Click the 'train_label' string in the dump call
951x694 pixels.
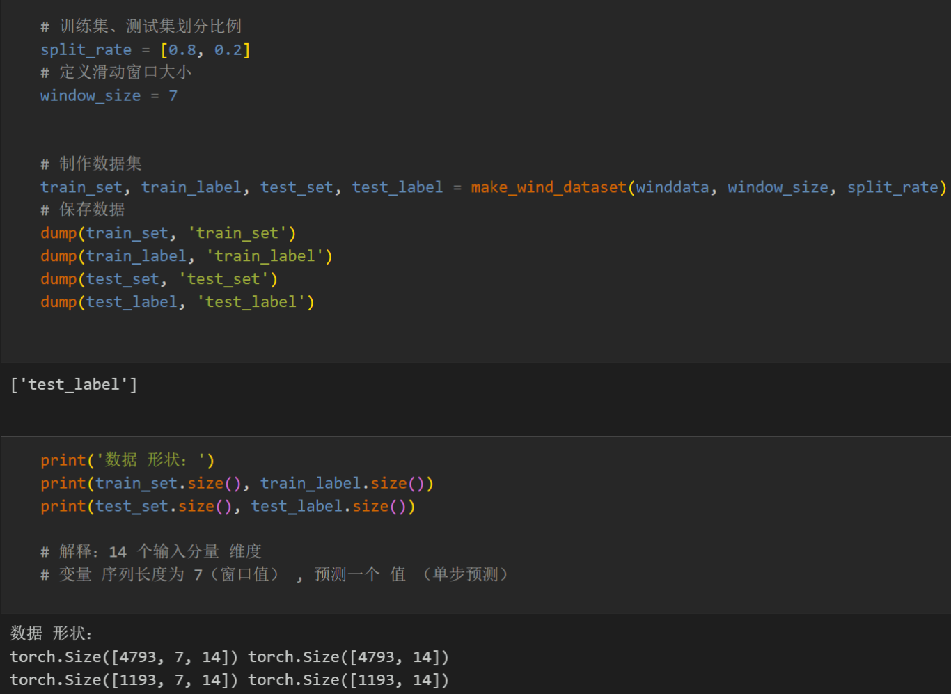click(x=265, y=256)
